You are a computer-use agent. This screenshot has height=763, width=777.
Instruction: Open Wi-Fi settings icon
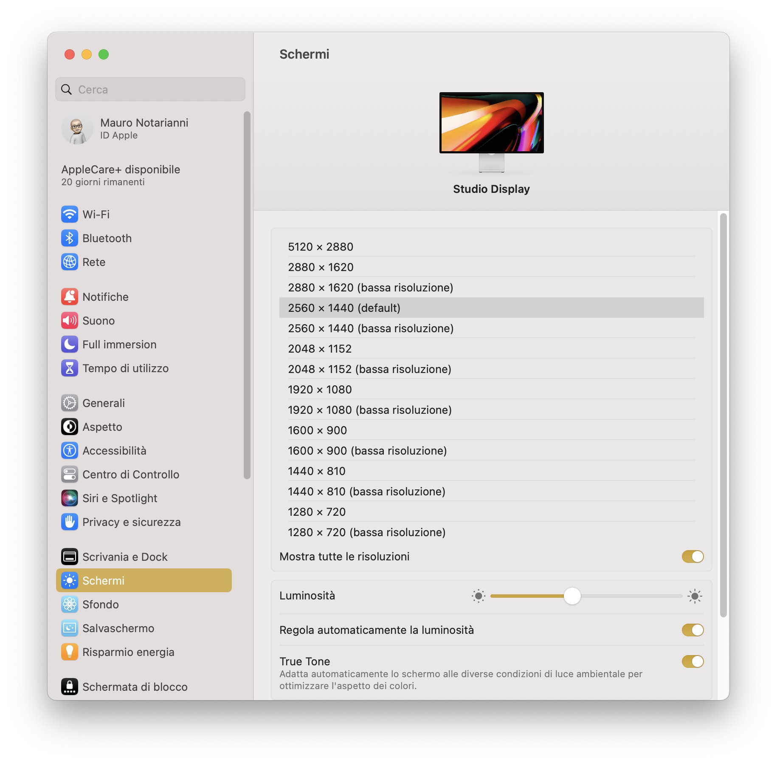tap(70, 214)
